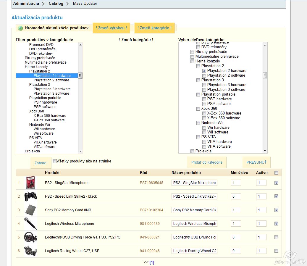This screenshot has height=266, width=307.
Task: Open the Logitech Wireless Microphone thumbnail
Action: [x=30, y=223]
